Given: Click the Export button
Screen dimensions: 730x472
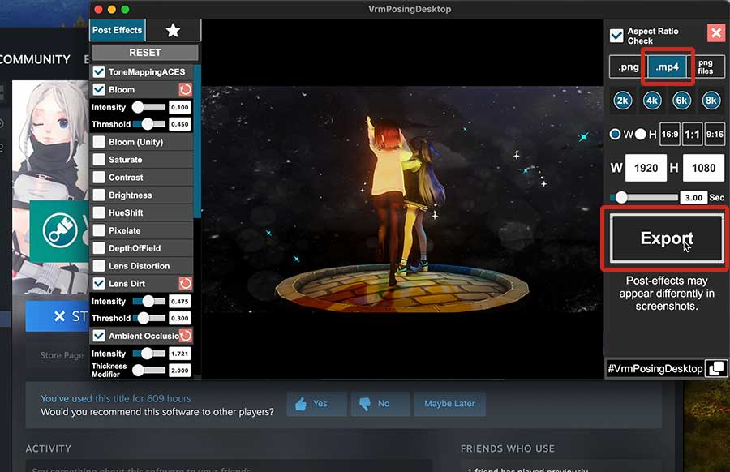Looking at the screenshot, I should [x=667, y=238].
